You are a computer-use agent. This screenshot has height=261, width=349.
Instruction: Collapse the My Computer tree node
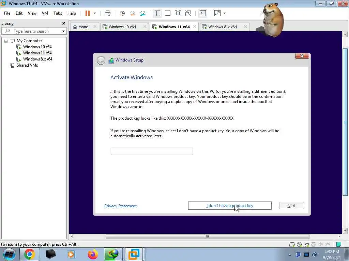[6, 41]
